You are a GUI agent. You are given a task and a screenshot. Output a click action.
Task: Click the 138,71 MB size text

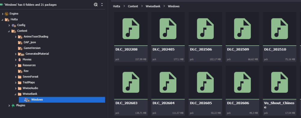point(141,113)
